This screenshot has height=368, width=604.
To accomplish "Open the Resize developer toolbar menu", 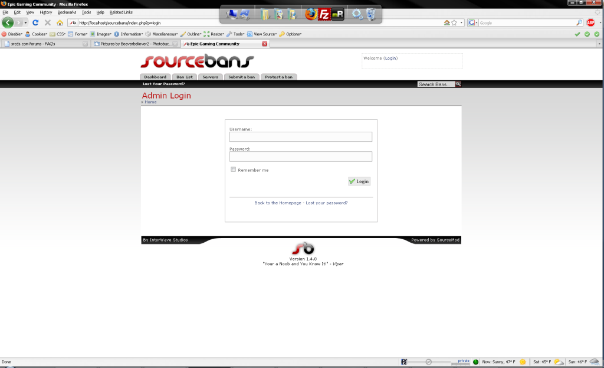I will 214,34.
